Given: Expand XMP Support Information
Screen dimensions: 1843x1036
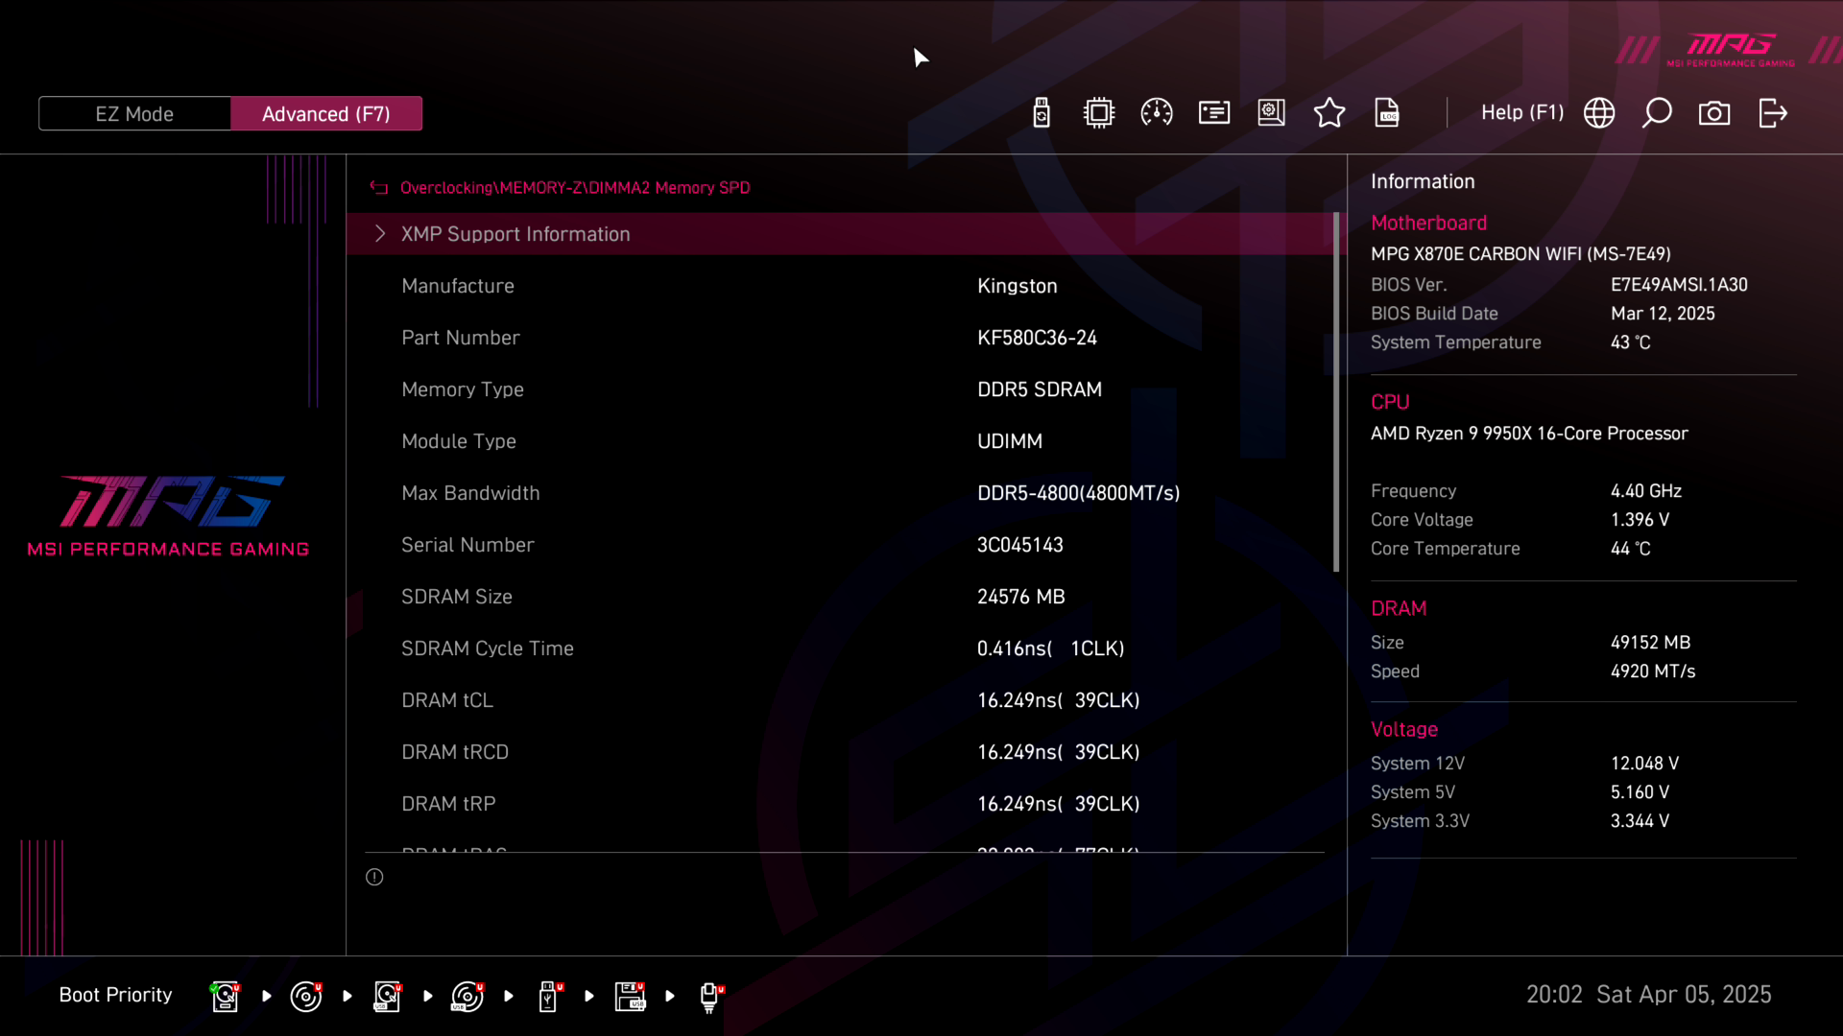Looking at the screenshot, I should coord(515,234).
